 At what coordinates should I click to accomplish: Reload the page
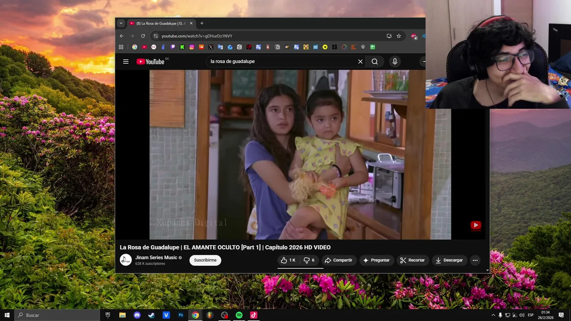(143, 36)
